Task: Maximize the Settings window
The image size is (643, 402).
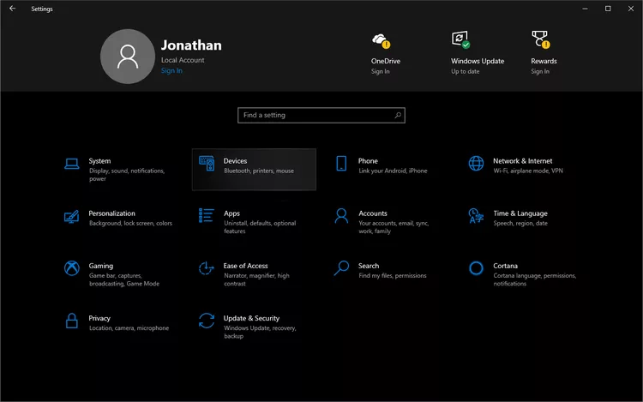Action: tap(608, 9)
